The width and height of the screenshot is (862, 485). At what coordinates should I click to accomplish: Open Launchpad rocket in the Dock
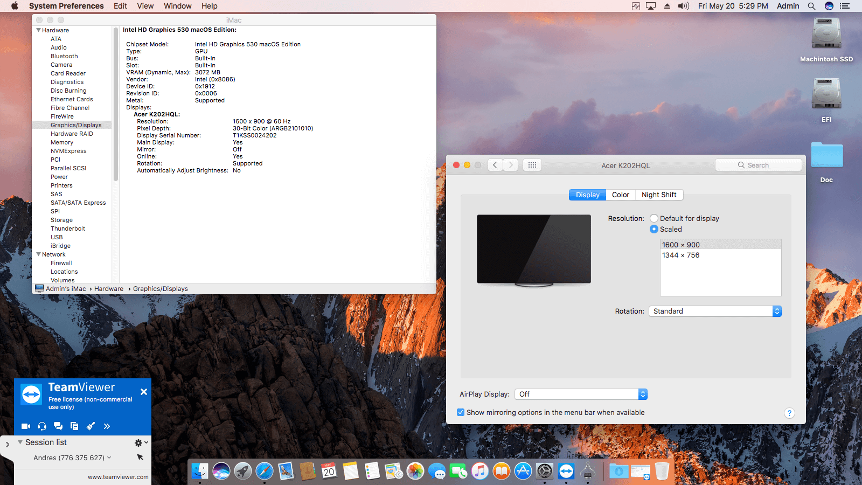point(243,472)
